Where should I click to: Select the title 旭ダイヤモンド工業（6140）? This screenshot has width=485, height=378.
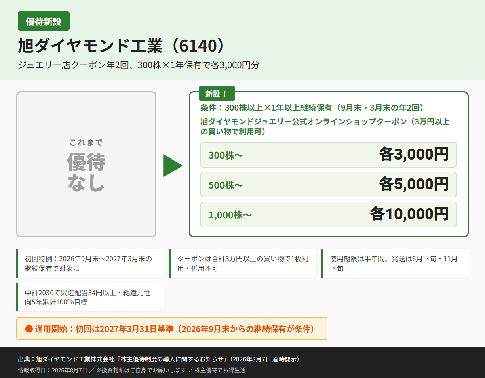[121, 46]
